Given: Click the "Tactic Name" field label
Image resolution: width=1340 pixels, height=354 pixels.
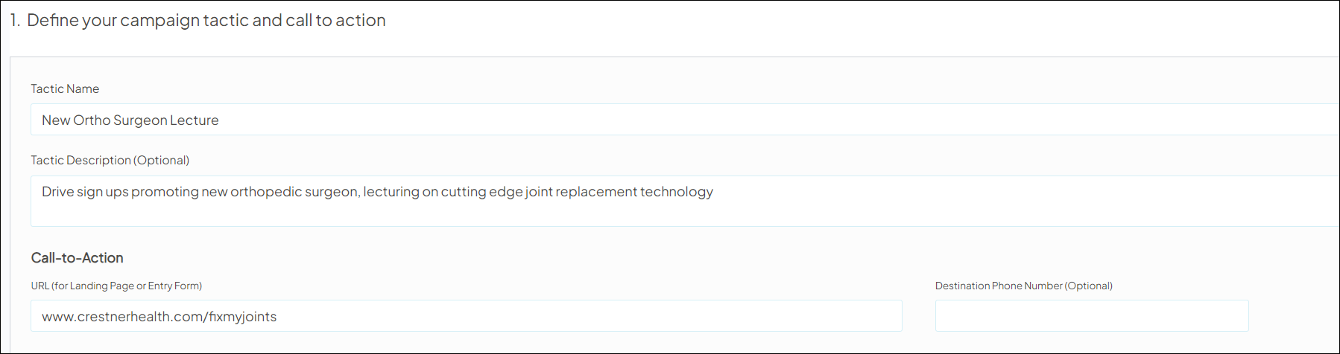Looking at the screenshot, I should [65, 88].
